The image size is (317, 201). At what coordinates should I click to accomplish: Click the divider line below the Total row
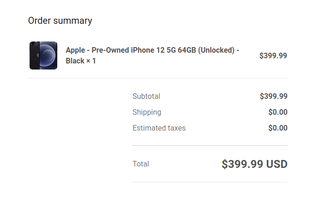[x=210, y=182]
